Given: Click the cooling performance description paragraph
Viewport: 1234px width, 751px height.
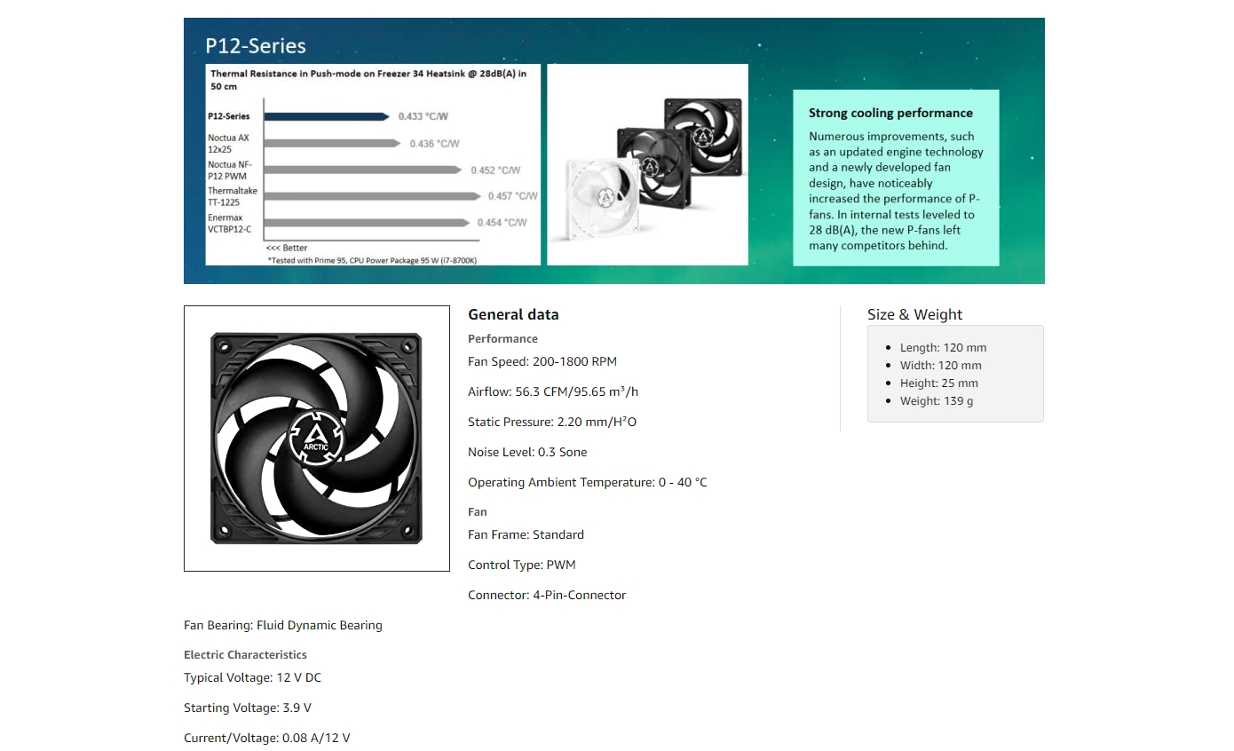Looking at the screenshot, I should click(897, 191).
